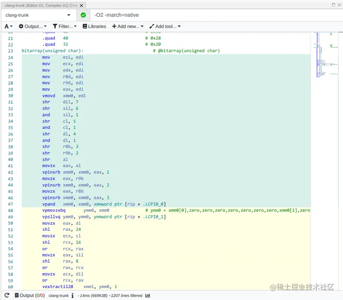Screen dimensions: 343x300
Task: Close the compiler pane with the X icon
Action: click(x=339, y=4)
